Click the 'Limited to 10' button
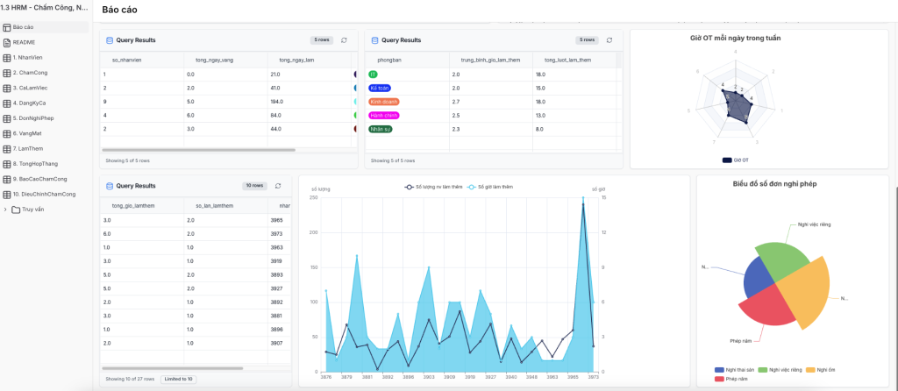The width and height of the screenshot is (898, 391). click(177, 379)
